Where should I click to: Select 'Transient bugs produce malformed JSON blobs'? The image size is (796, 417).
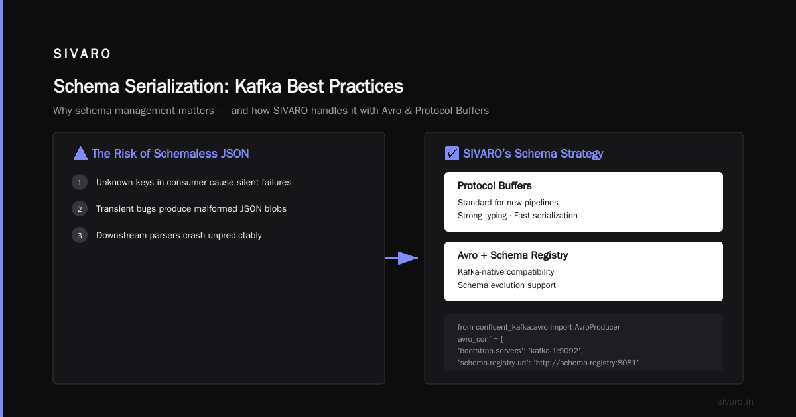pyautogui.click(x=191, y=208)
